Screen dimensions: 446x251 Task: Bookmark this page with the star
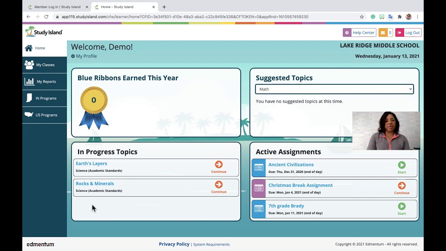pyautogui.click(x=362, y=17)
